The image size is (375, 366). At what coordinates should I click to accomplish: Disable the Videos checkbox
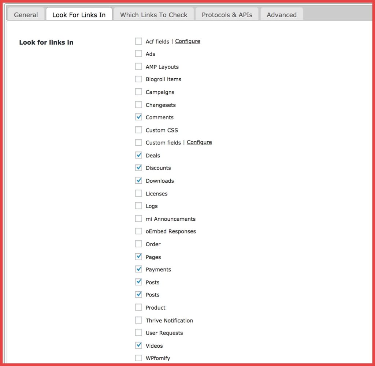[138, 345]
